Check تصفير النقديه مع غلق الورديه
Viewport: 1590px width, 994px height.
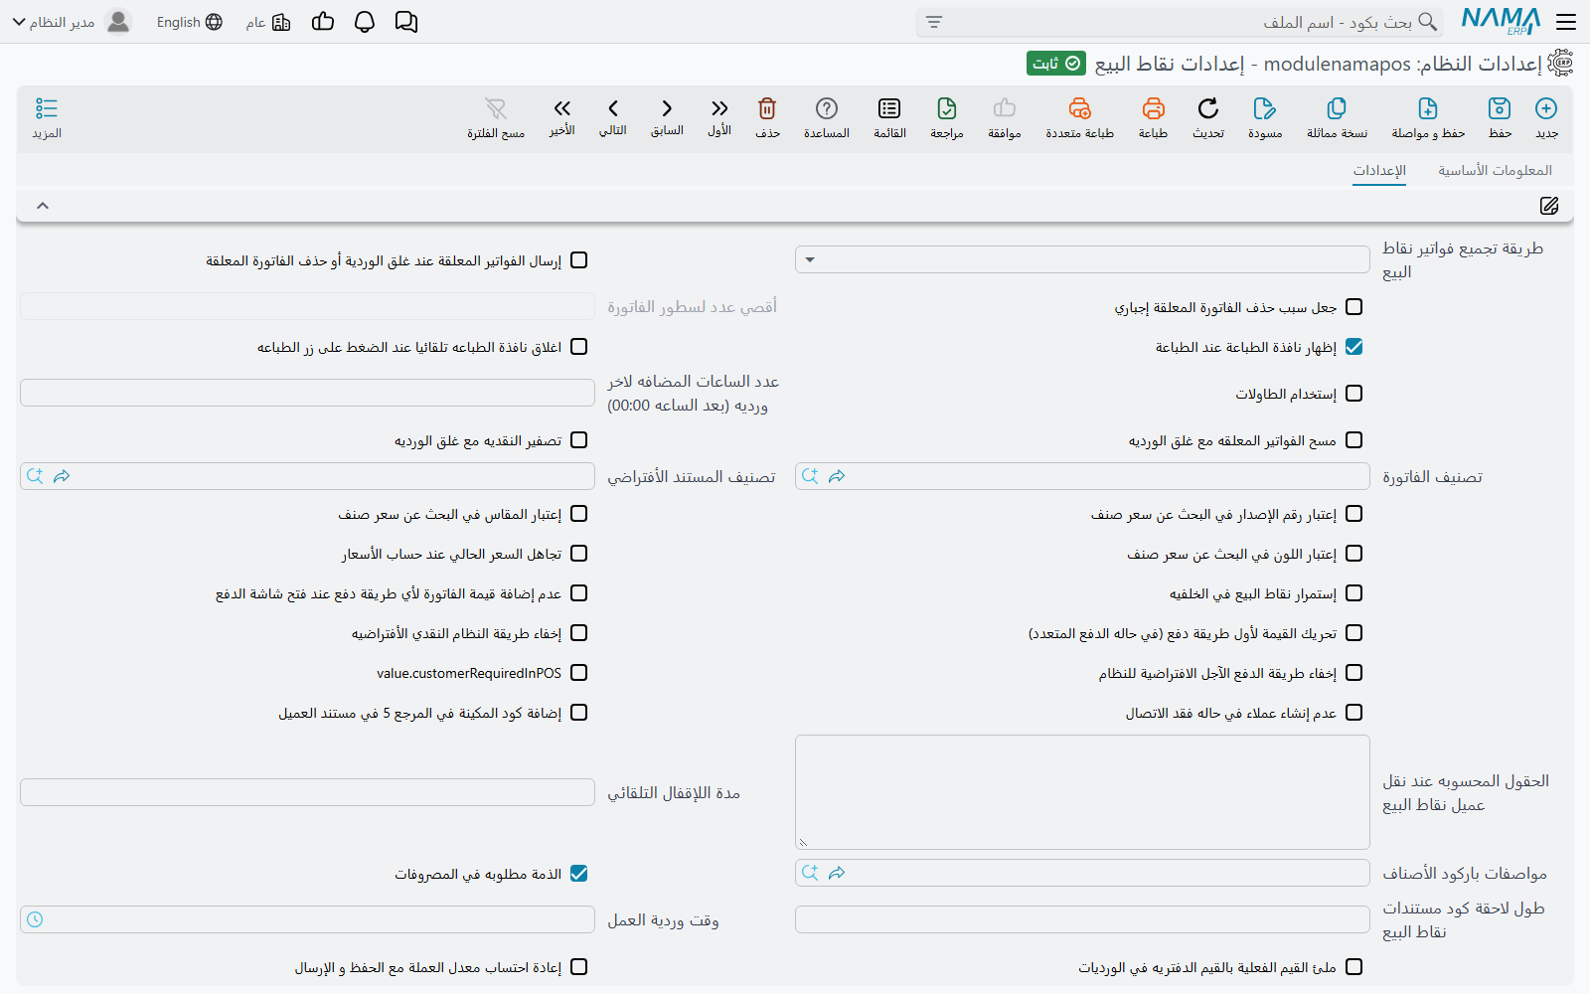tap(579, 440)
